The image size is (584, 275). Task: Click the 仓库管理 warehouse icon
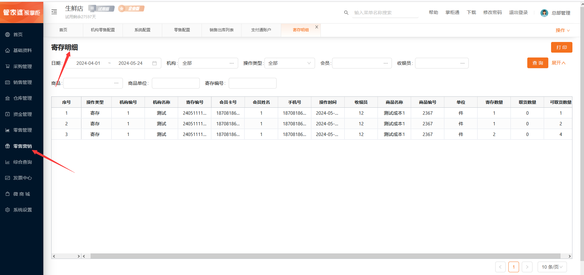point(7,98)
